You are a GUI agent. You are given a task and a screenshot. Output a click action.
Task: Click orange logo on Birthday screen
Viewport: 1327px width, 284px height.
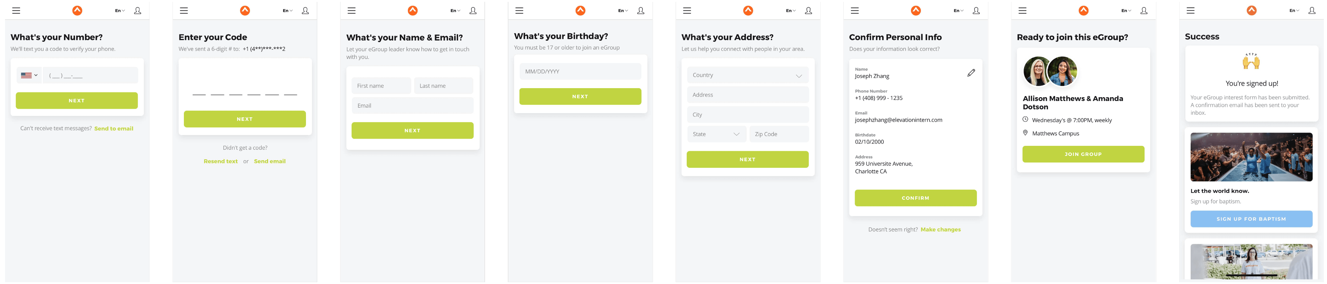click(x=580, y=10)
